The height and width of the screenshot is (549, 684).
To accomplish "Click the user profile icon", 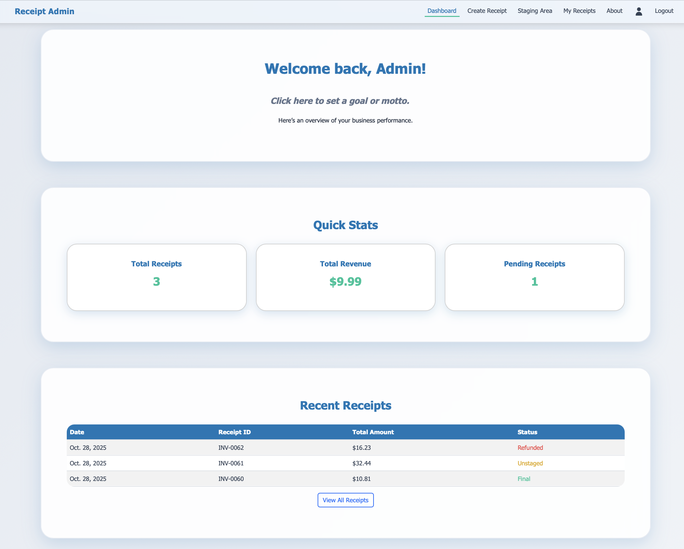I will click(639, 11).
